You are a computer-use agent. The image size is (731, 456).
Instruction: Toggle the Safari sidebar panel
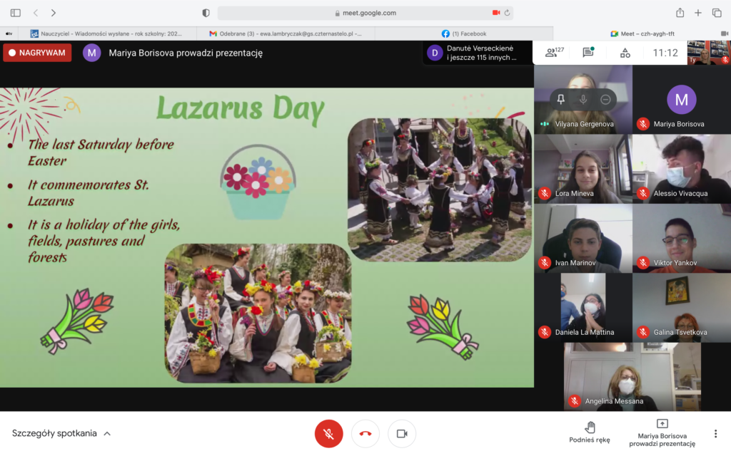pos(16,13)
